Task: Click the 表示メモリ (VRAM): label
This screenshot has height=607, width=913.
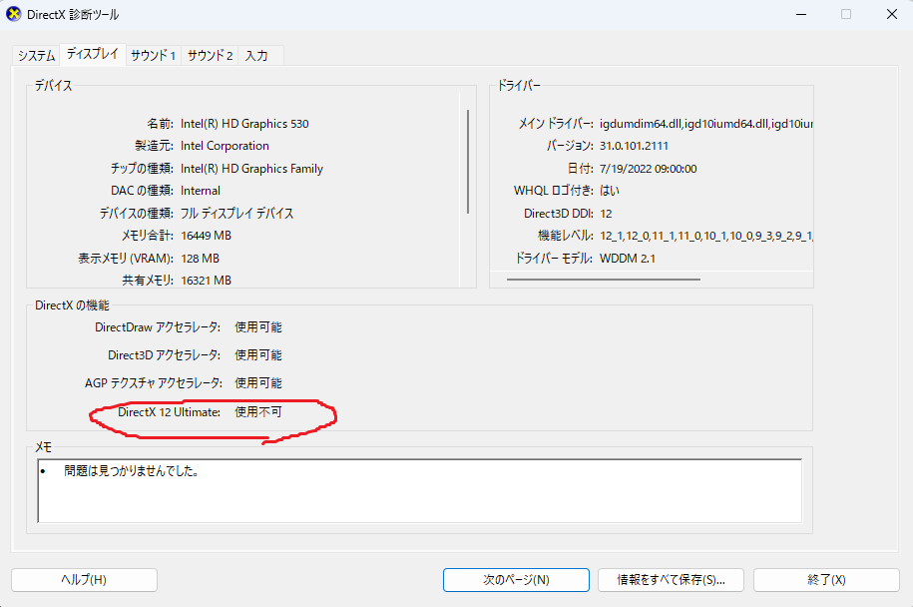Action: click(126, 258)
